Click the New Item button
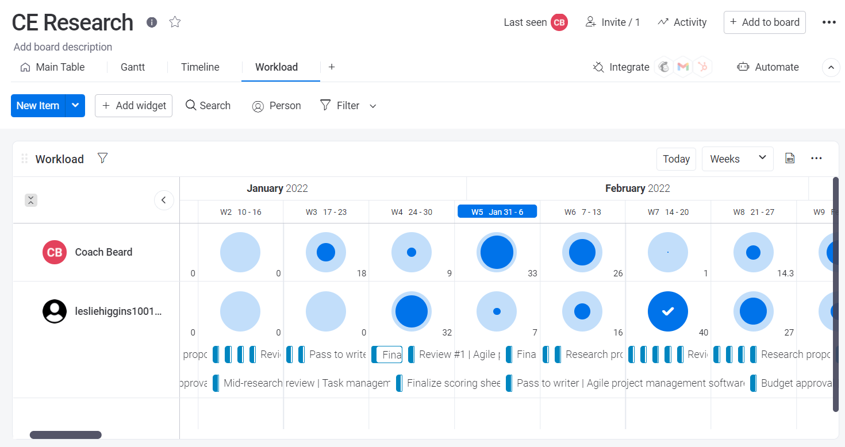Image resolution: width=845 pixels, height=447 pixels. tap(38, 105)
